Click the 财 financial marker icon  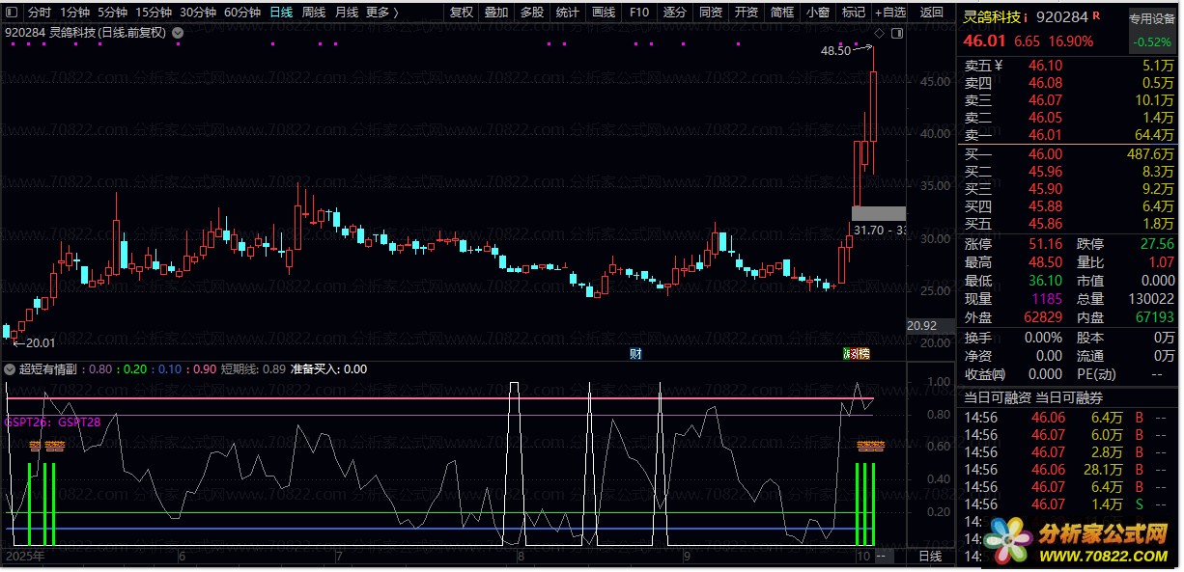click(635, 354)
